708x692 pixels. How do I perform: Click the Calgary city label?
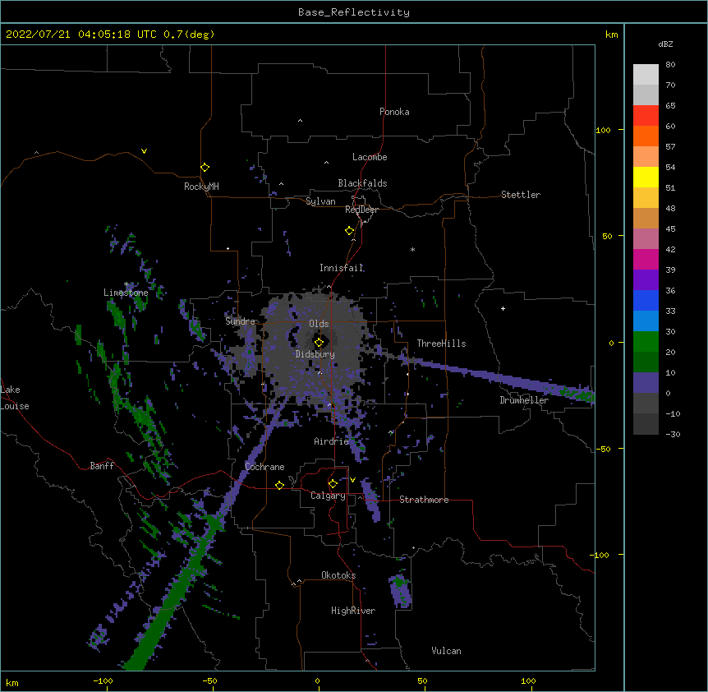click(x=328, y=496)
